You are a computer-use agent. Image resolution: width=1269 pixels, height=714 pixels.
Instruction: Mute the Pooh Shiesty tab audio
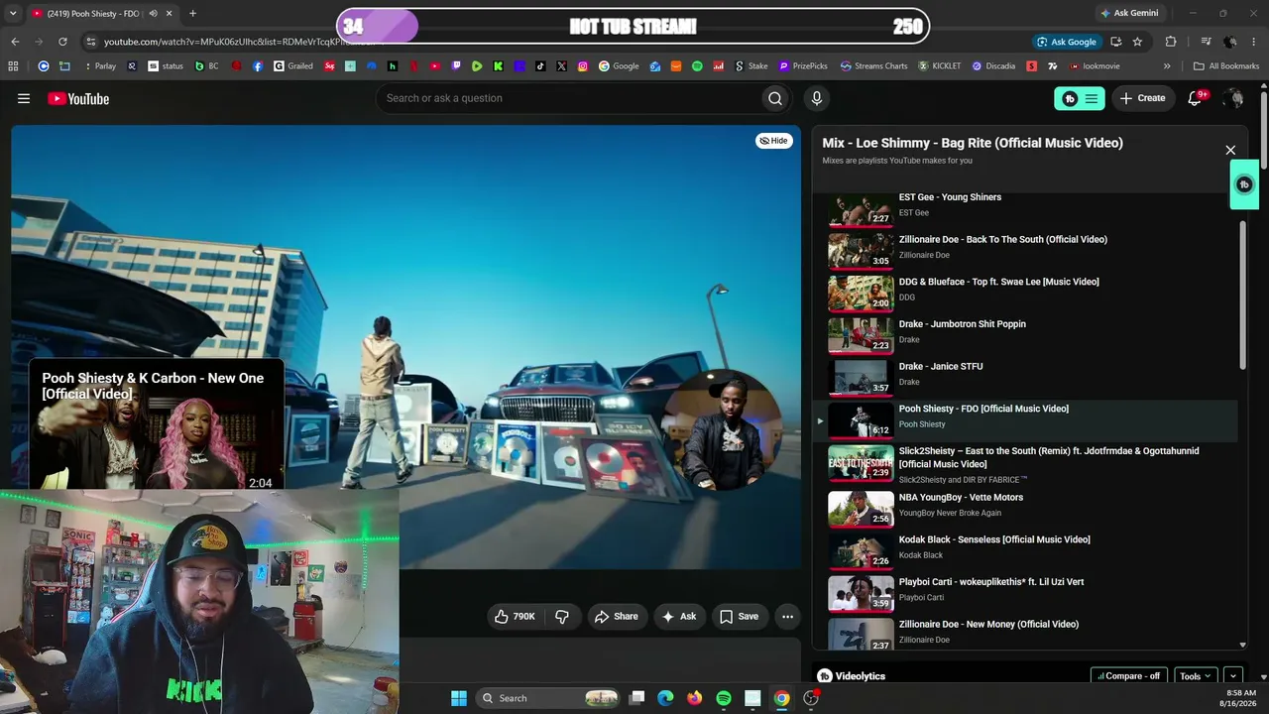tap(153, 14)
